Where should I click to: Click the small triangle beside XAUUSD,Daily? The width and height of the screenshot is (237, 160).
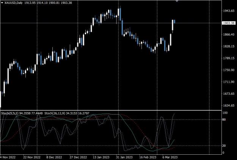pos(2,3)
